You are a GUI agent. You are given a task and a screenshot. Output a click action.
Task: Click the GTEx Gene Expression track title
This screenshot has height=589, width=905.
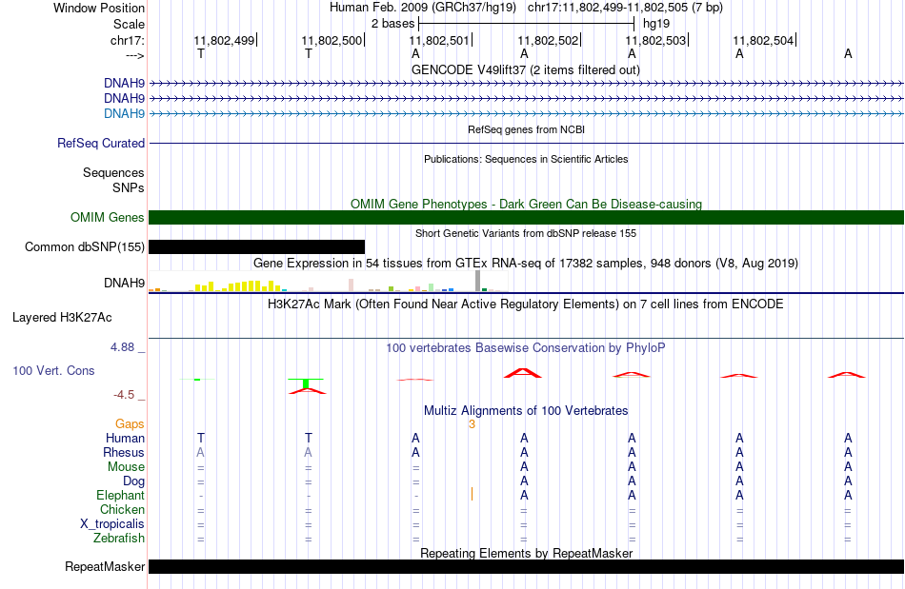(526, 263)
